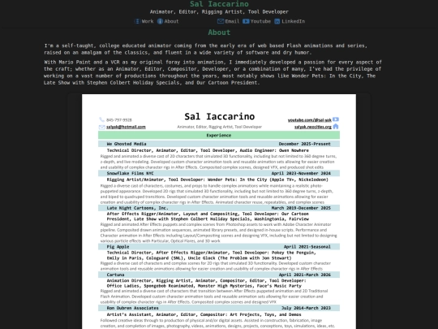Click the Youtube play icon in the header
Image resolution: width=438 pixels, height=329 pixels.
pos(246,21)
